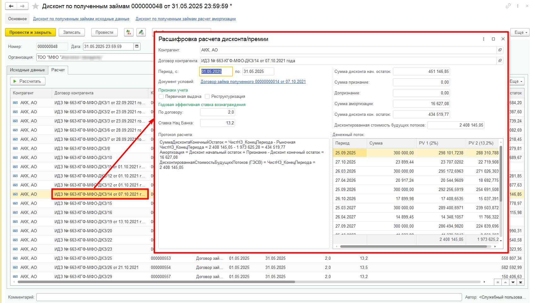Jump to last row with list bottom arrow

pyautogui.click(x=520, y=282)
